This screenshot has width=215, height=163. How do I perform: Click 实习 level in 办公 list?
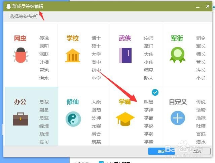tap(44, 142)
